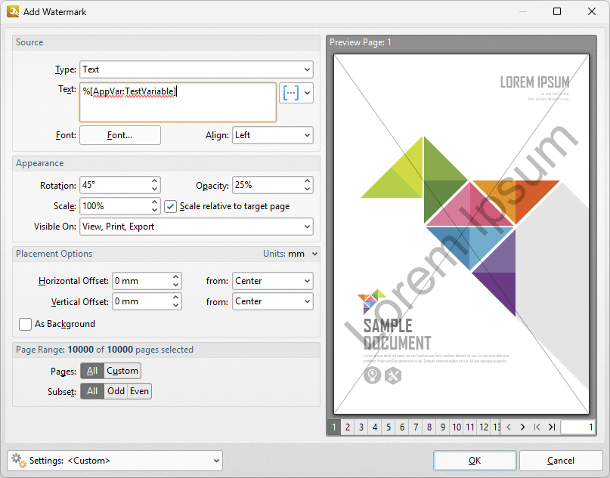Click the Opacity value field
610x478 pixels.
(x=268, y=185)
